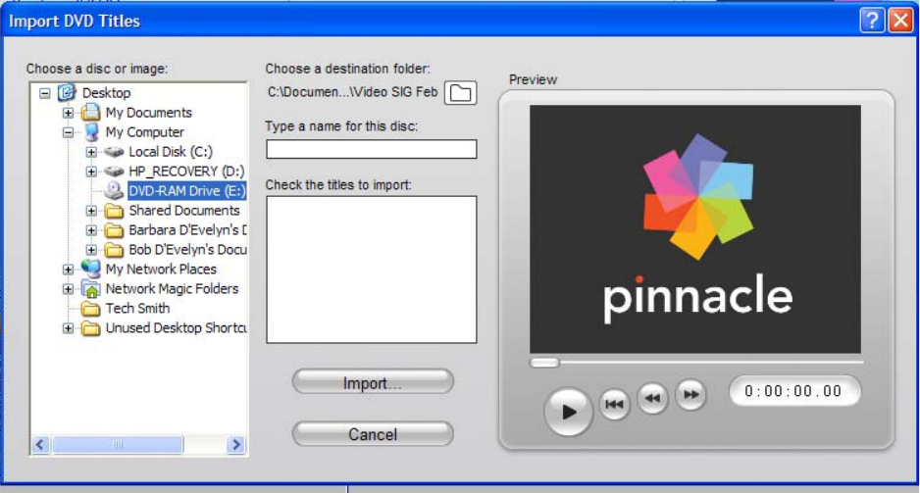
Task: Click the fast forward button in Preview
Action: click(690, 395)
